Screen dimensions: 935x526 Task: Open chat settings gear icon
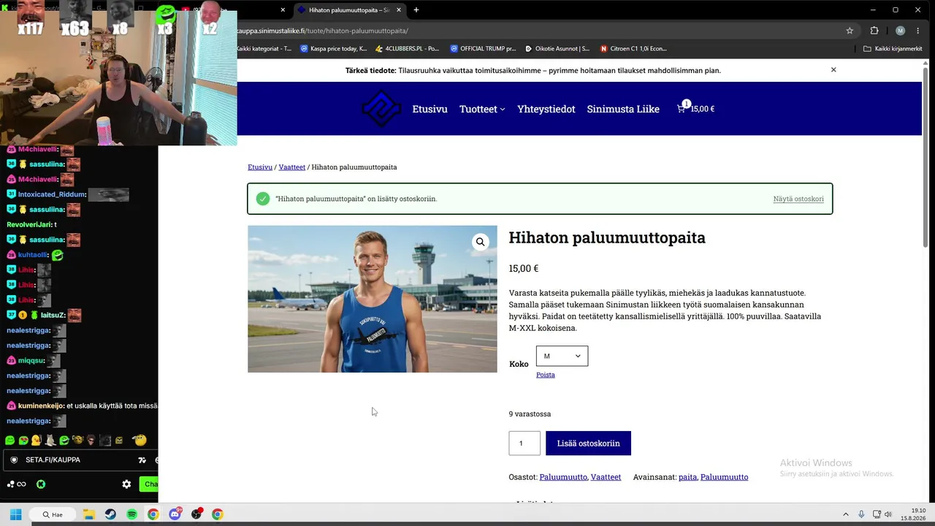click(126, 484)
